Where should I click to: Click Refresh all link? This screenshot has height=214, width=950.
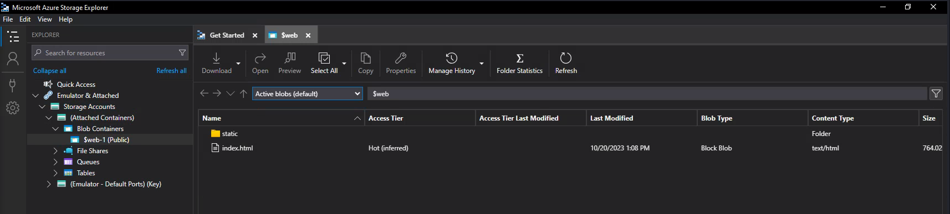point(171,71)
